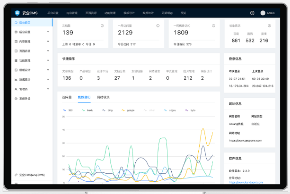This screenshot has height=194, width=290.
Task: Click the chart icon beside sidebar 数据统计
Action: pos(16,80)
